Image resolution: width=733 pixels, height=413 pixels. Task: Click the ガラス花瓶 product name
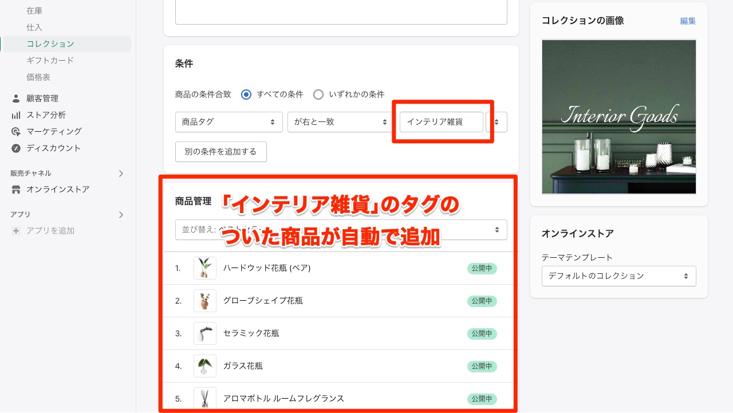click(243, 366)
